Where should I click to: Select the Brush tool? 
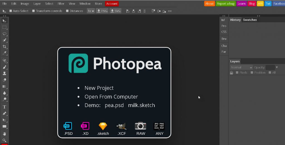[x=4, y=67]
